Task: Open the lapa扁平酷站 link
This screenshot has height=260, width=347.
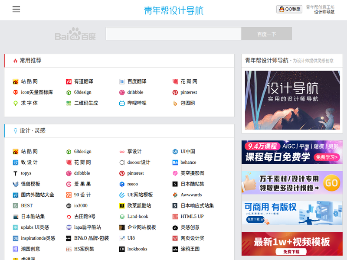Action: [88, 227]
